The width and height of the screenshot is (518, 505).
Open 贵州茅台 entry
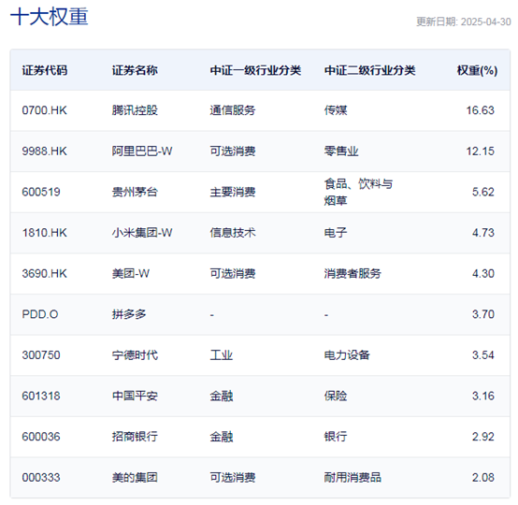(135, 192)
